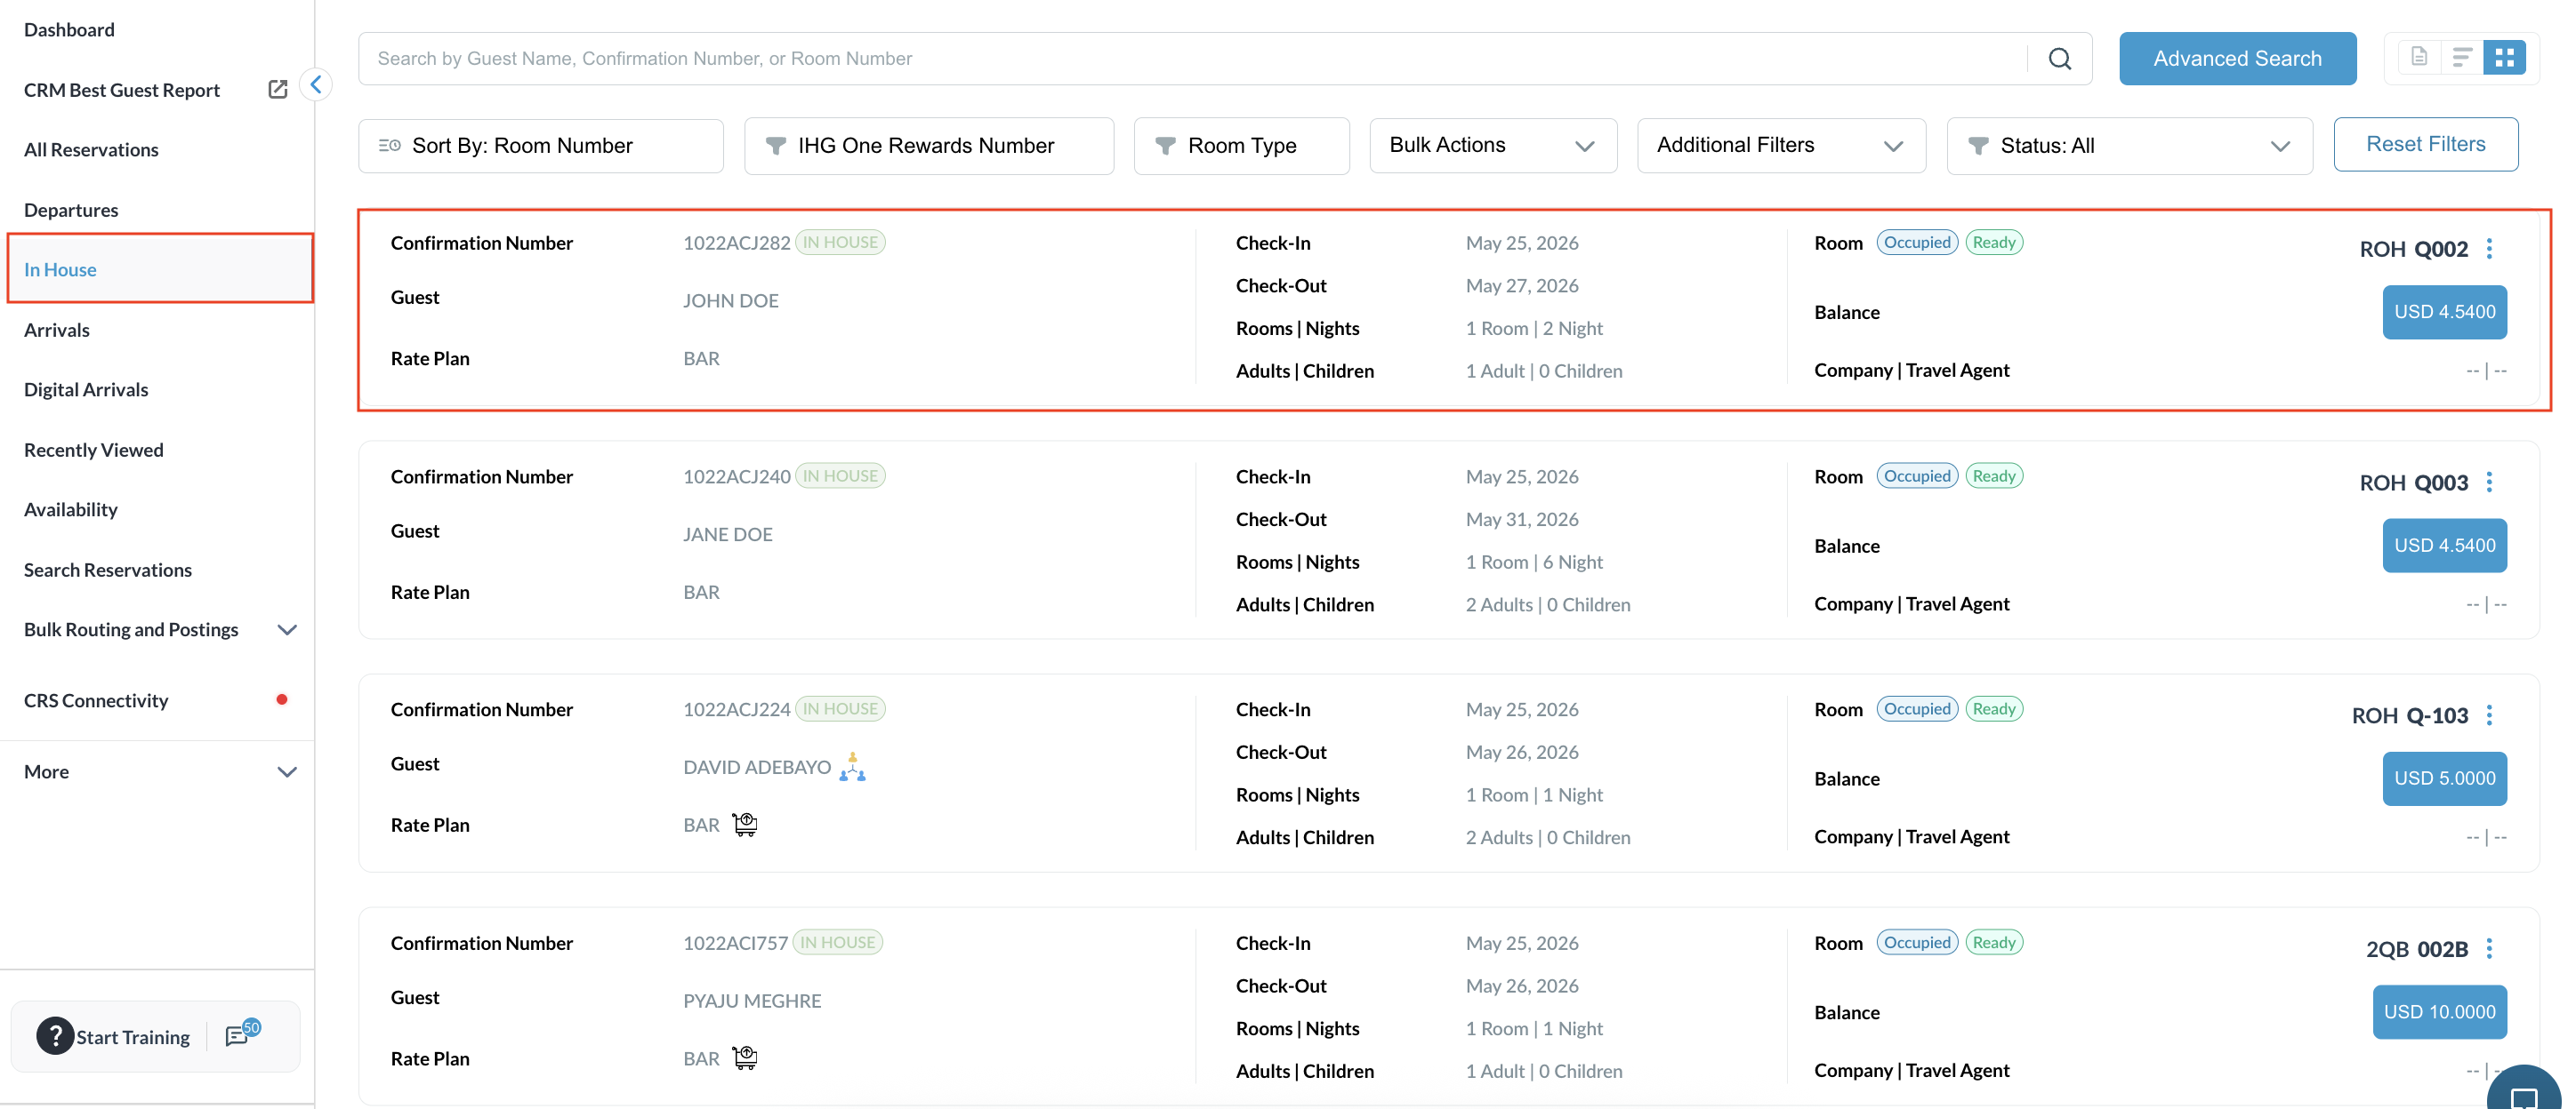Click the cart icon next to PYAJU MEGHRE's BAR rate

click(745, 1058)
